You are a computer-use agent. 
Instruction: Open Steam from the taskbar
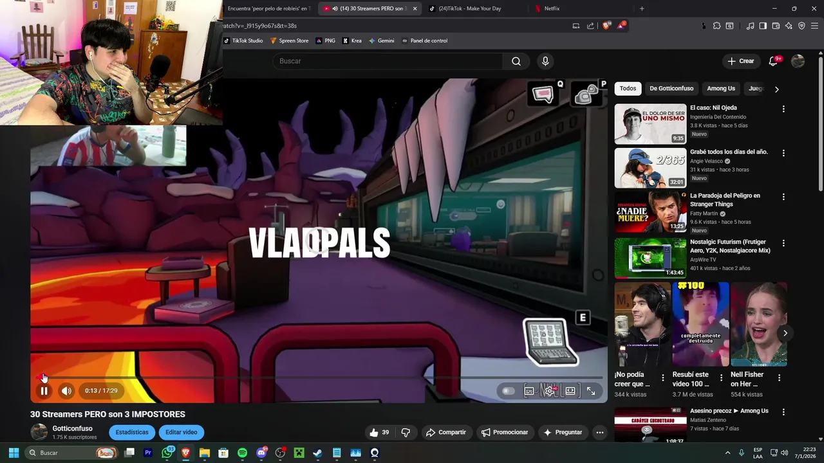pos(317,453)
